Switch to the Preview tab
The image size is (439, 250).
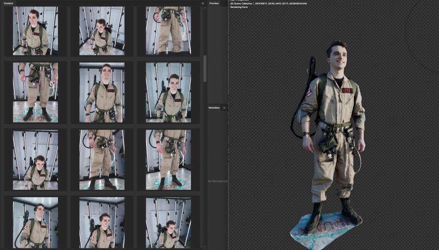coord(214,4)
